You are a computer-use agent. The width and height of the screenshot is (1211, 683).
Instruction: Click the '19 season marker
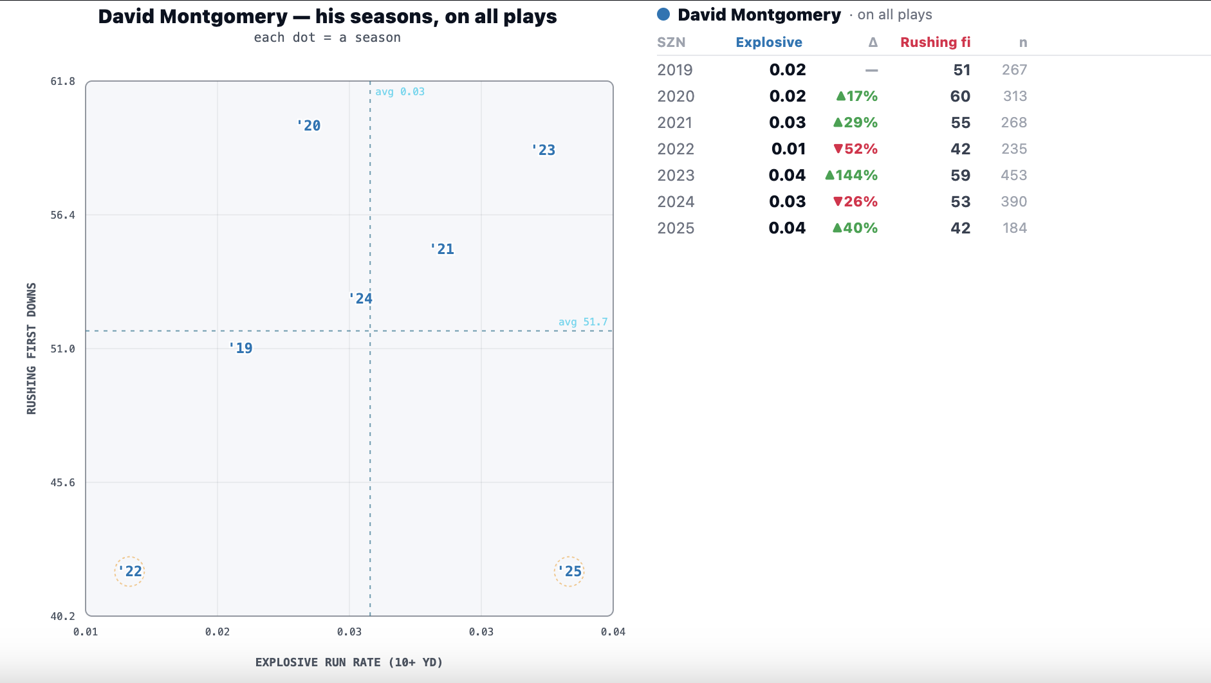(241, 348)
